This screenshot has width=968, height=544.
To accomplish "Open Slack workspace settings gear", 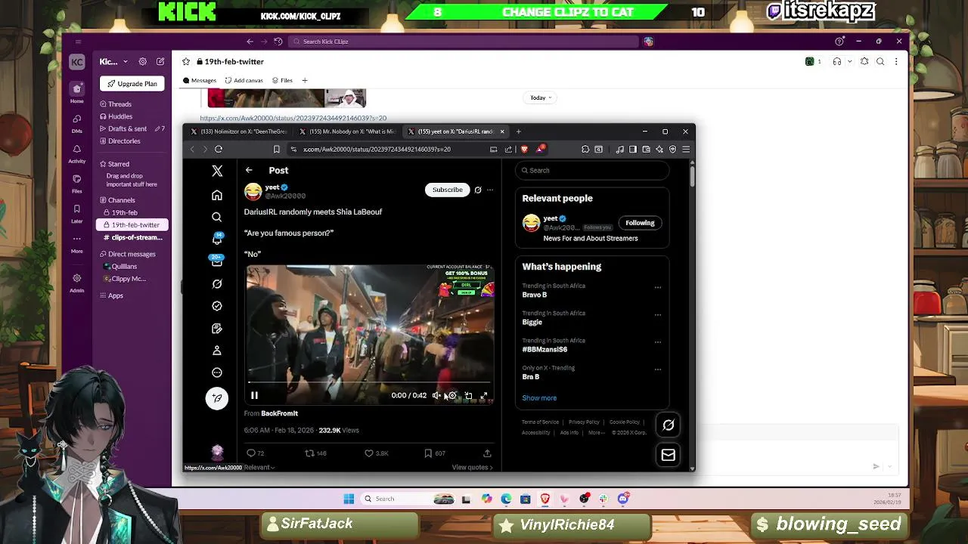I will pos(142,62).
